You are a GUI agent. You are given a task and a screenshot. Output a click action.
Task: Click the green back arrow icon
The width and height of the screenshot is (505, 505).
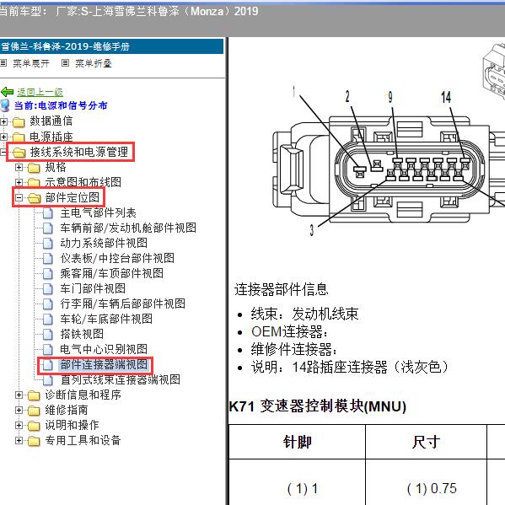pyautogui.click(x=7, y=92)
